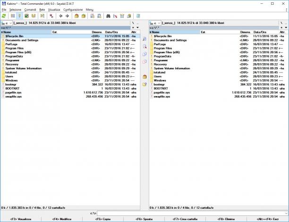Click the F8 Elimina button

coord(226,219)
